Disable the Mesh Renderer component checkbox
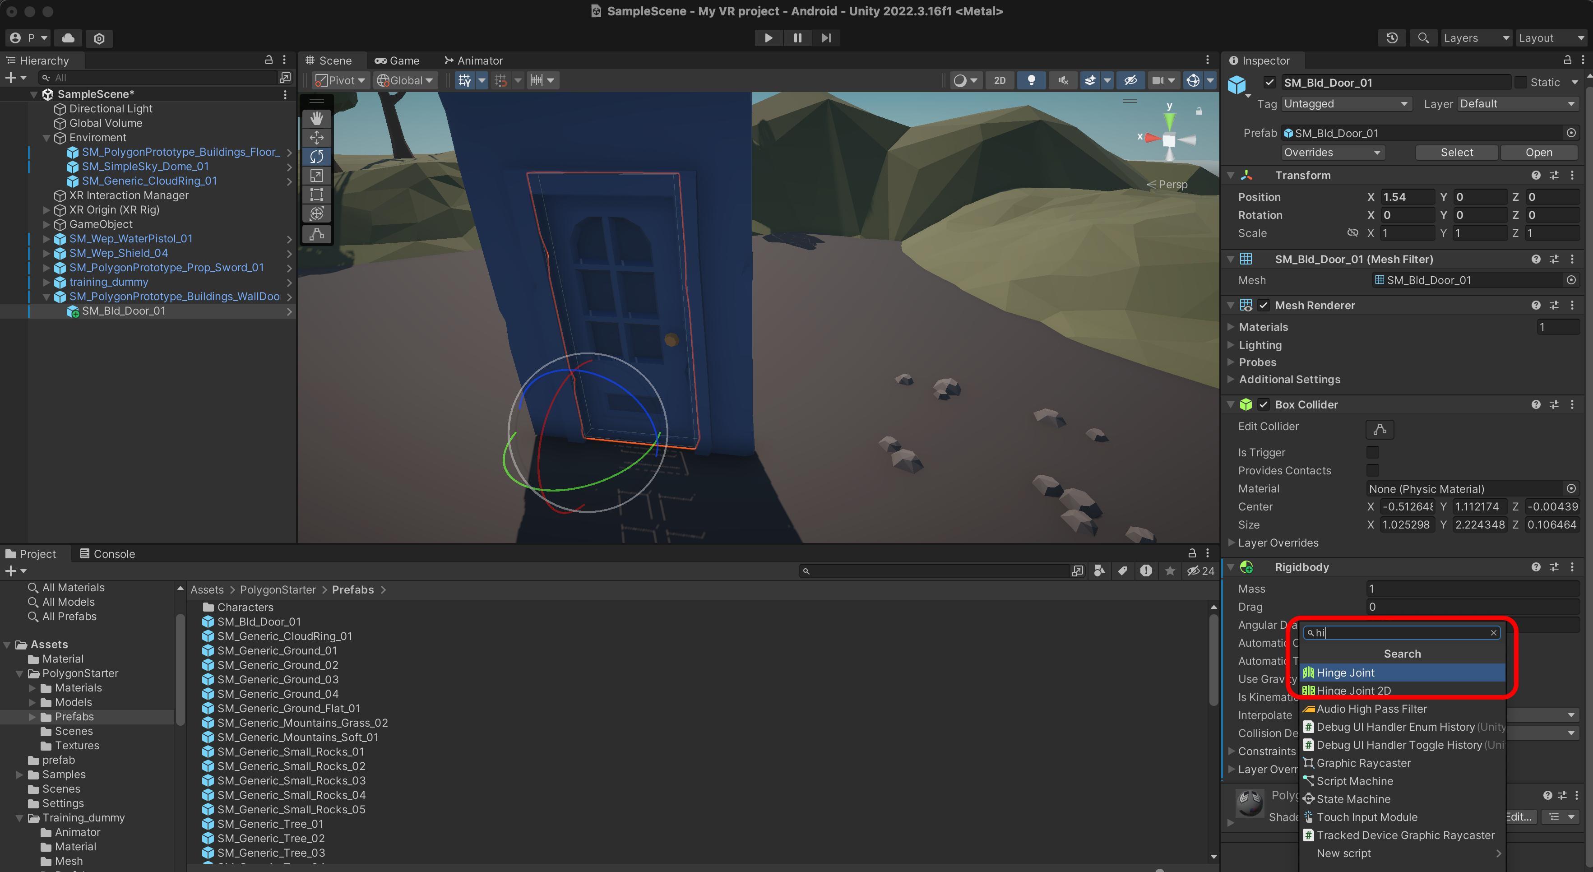Viewport: 1593px width, 872px height. click(x=1264, y=305)
